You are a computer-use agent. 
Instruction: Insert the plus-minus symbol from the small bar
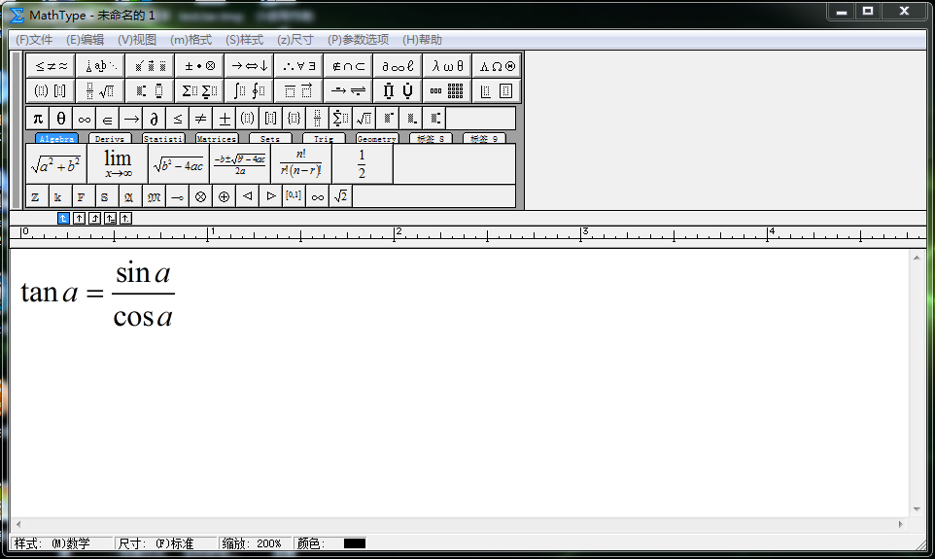point(225,119)
